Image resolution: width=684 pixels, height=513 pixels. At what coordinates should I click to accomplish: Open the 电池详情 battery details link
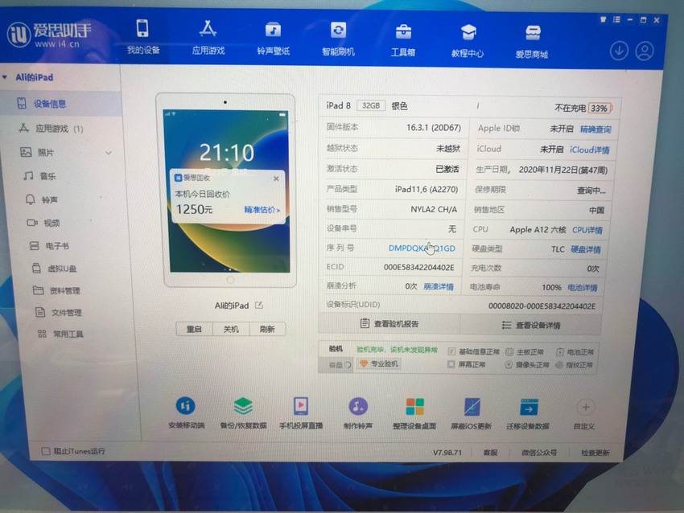583,288
